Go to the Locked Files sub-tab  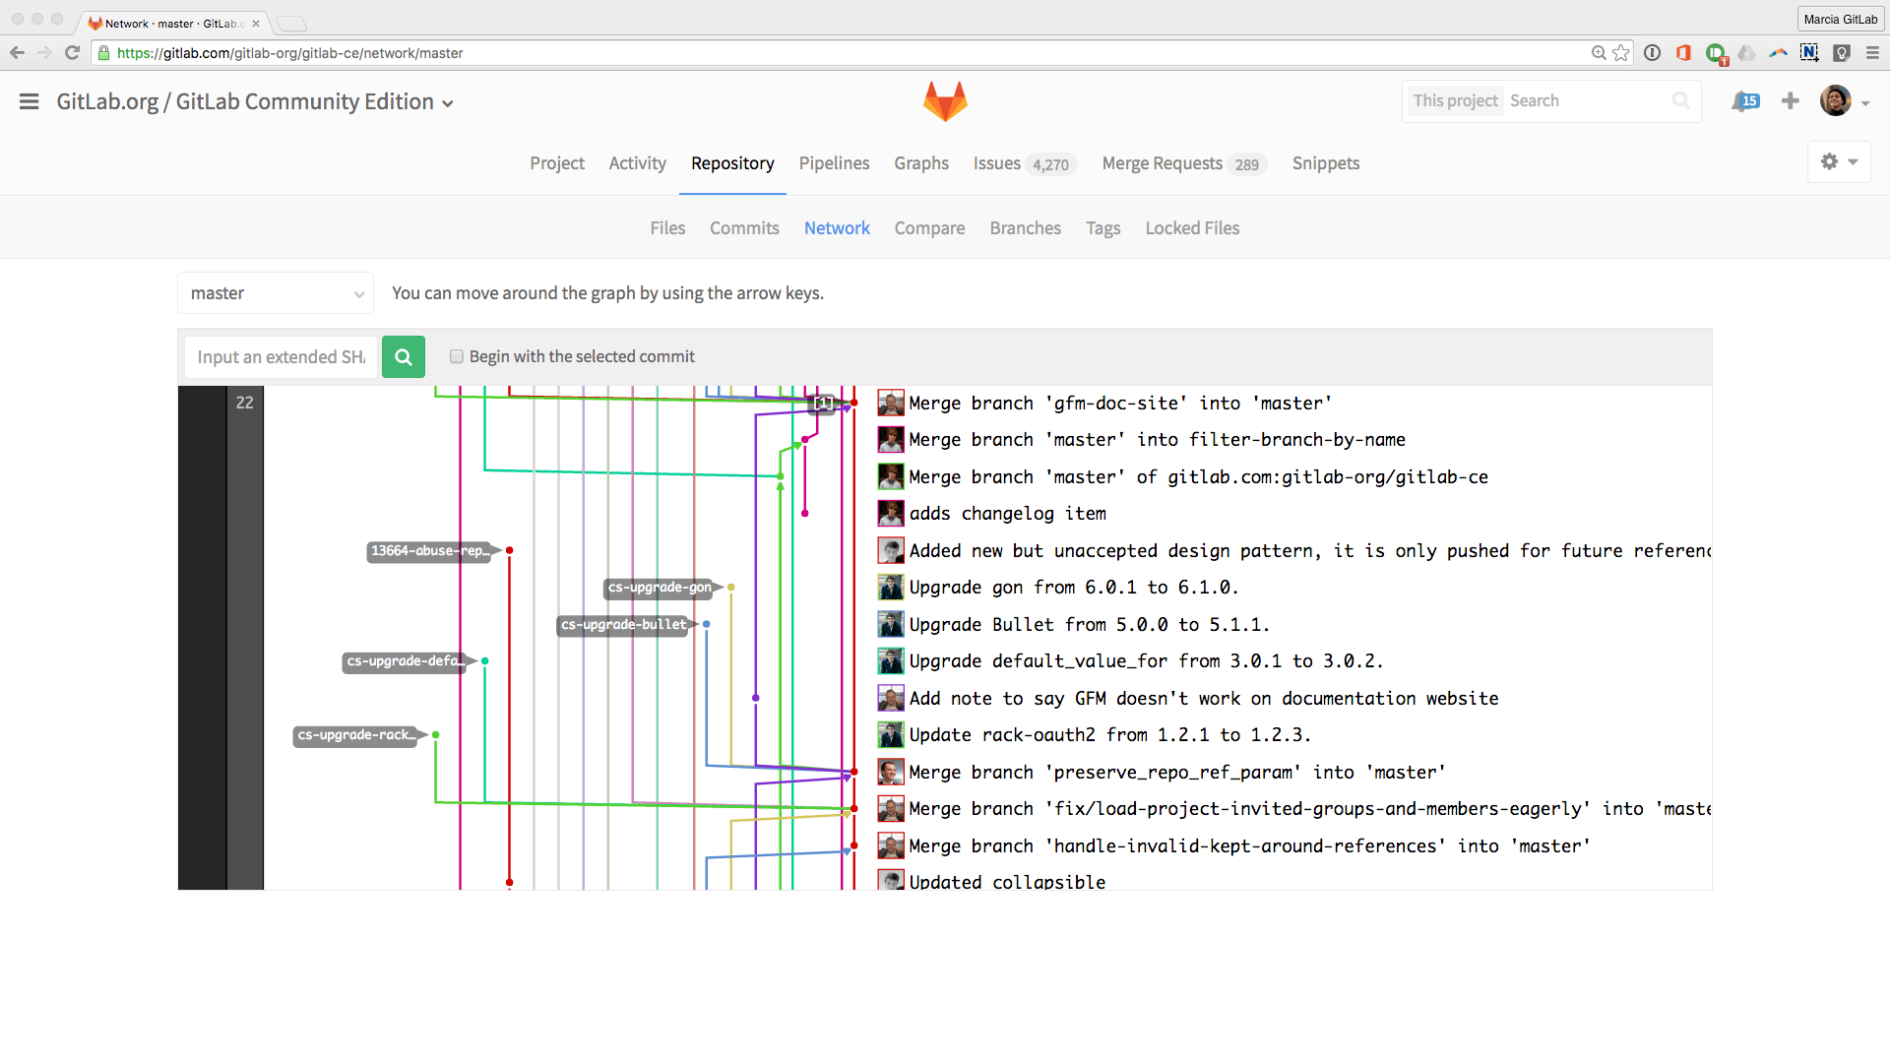point(1192,228)
